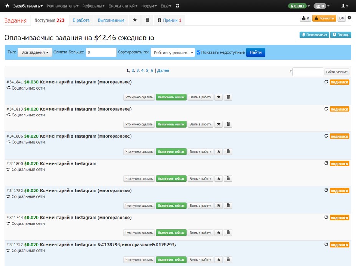Go to page 6 of tasks

coord(152,70)
